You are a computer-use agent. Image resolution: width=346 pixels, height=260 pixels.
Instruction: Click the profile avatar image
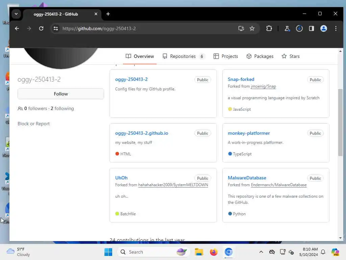(61, 58)
